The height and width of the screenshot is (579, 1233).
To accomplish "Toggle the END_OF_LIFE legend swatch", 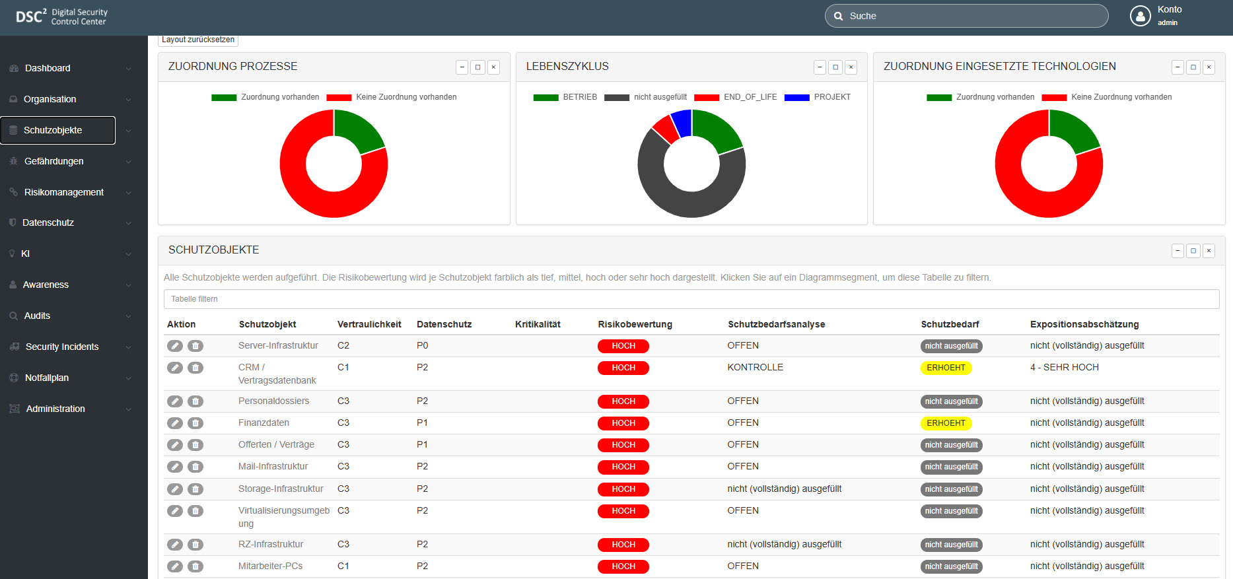I will coord(707,98).
